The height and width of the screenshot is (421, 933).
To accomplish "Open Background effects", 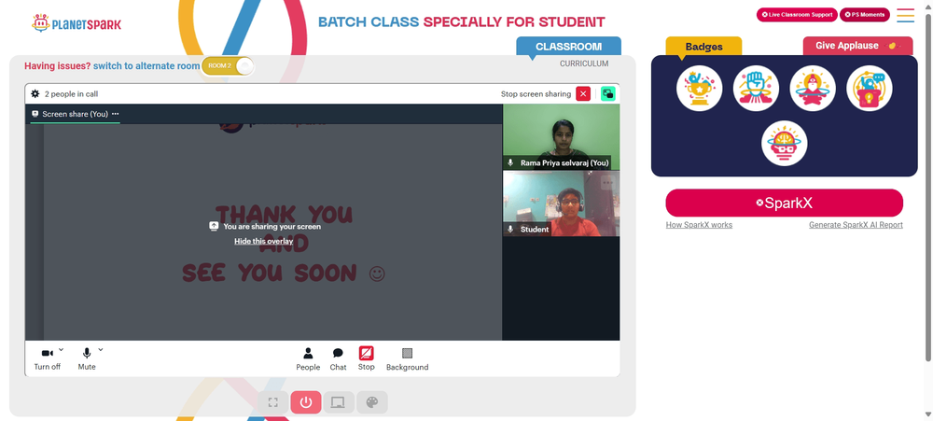I will 407,359.
